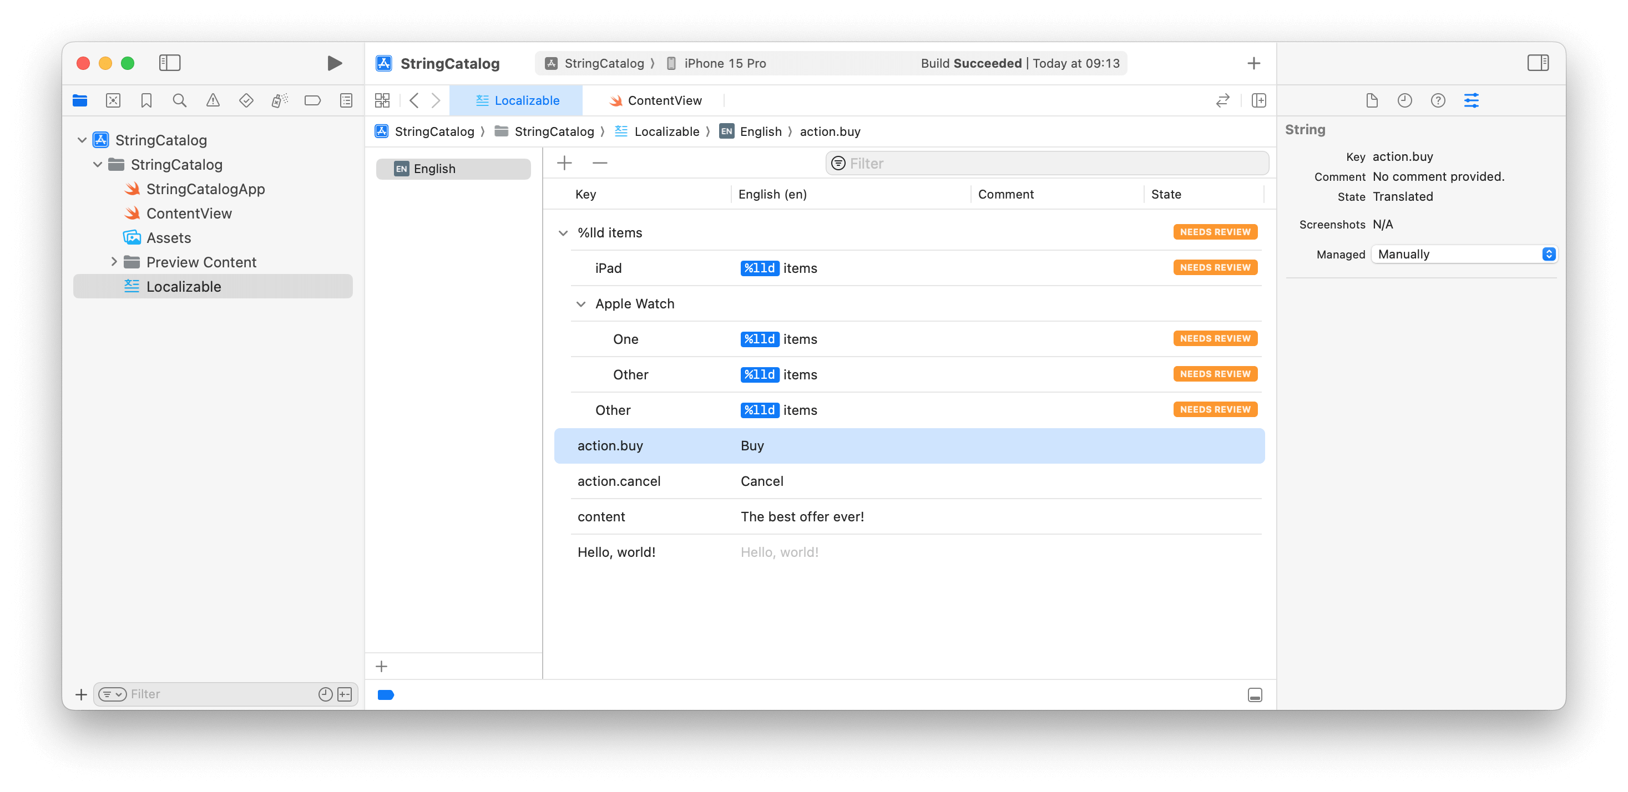Click English in the jump bar breadcrumb
1628x792 pixels.
coord(751,131)
